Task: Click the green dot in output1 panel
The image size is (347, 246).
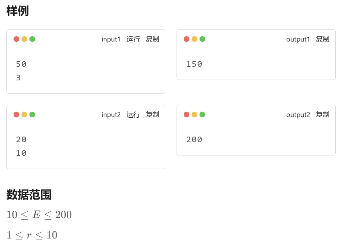Action: click(202, 39)
